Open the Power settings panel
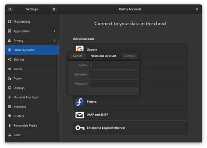Screen dimensions: 207x148 32,78
